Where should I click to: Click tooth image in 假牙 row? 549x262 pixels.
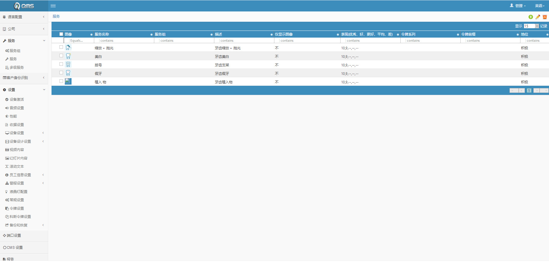[x=68, y=73]
